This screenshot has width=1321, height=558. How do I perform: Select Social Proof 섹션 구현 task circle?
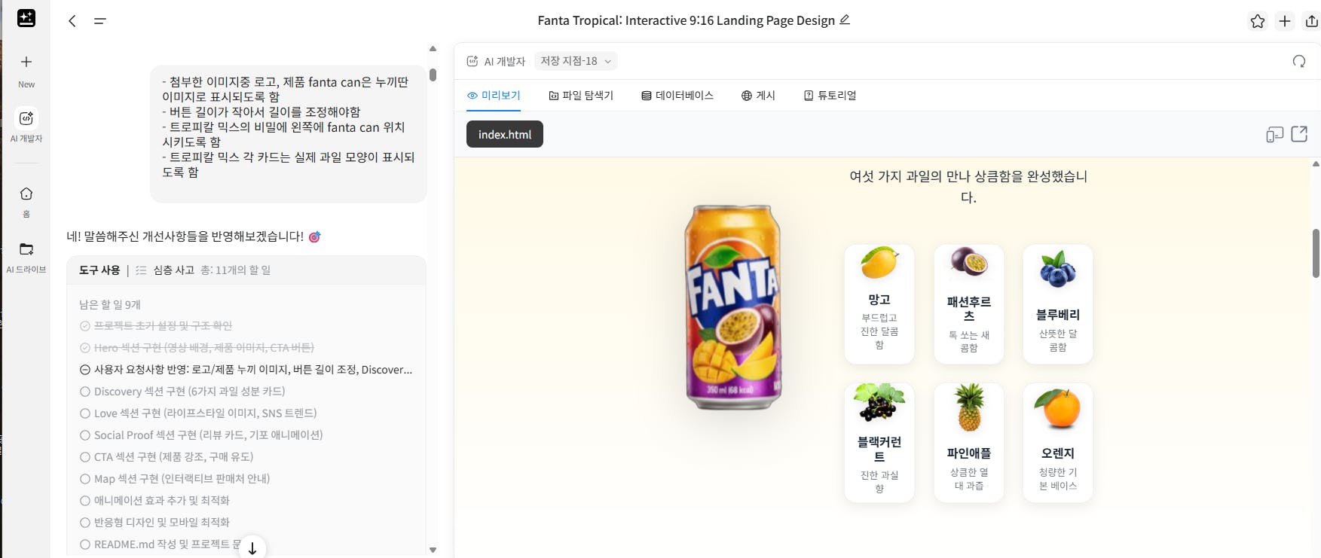(85, 435)
